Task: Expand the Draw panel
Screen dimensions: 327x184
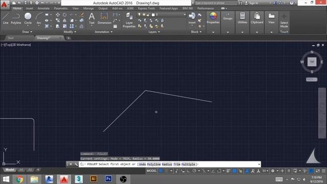Action: tap(27, 32)
